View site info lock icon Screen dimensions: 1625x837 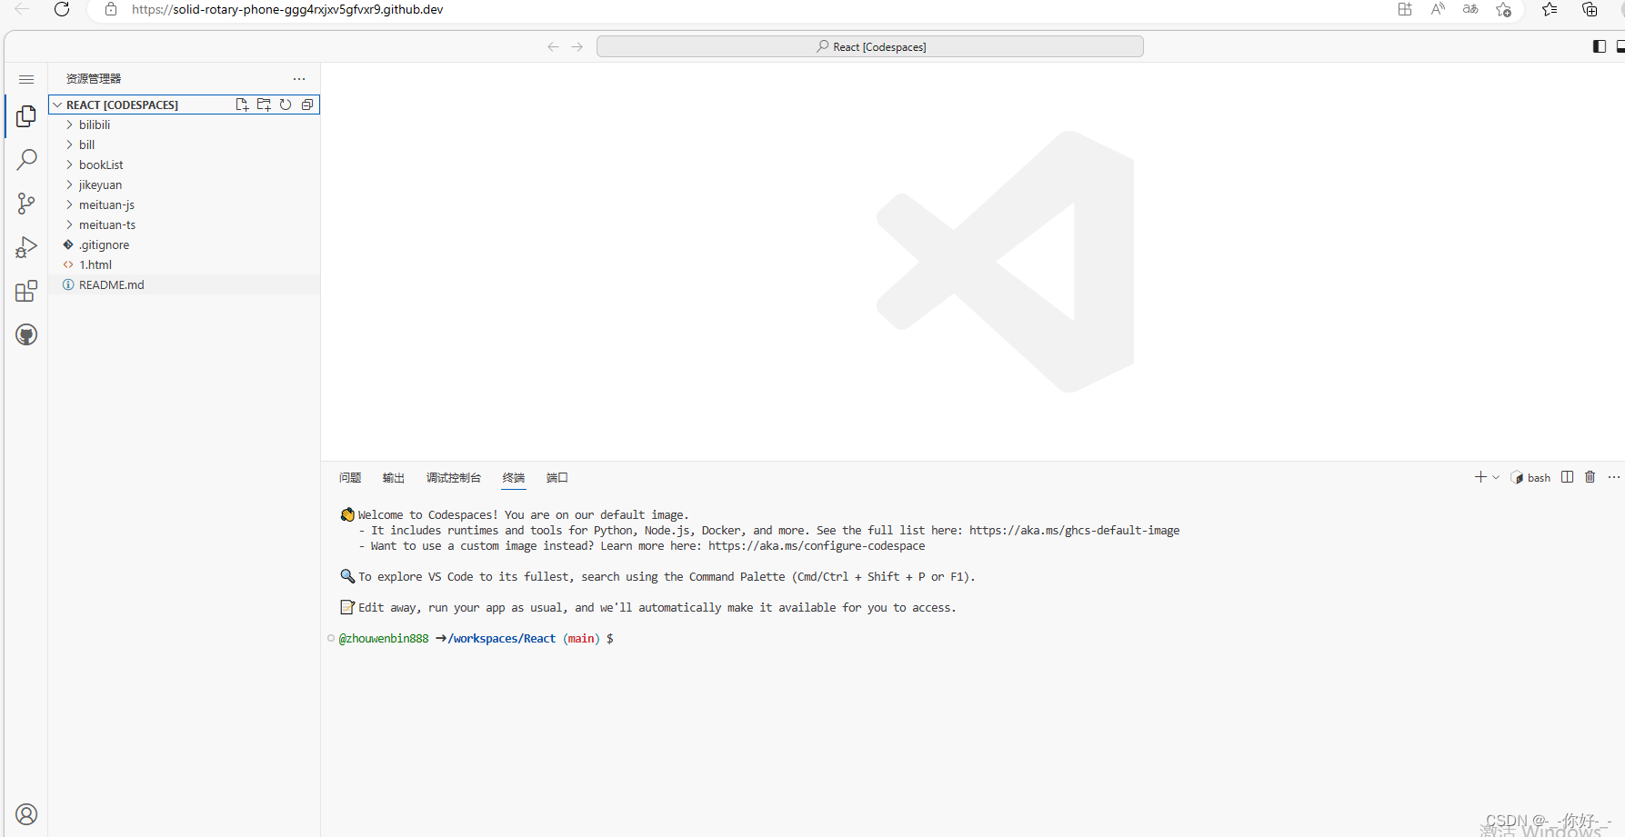pos(111,9)
